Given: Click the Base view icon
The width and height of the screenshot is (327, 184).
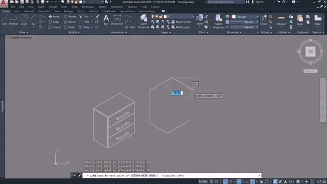Looking at the screenshot, I should point(318,20).
